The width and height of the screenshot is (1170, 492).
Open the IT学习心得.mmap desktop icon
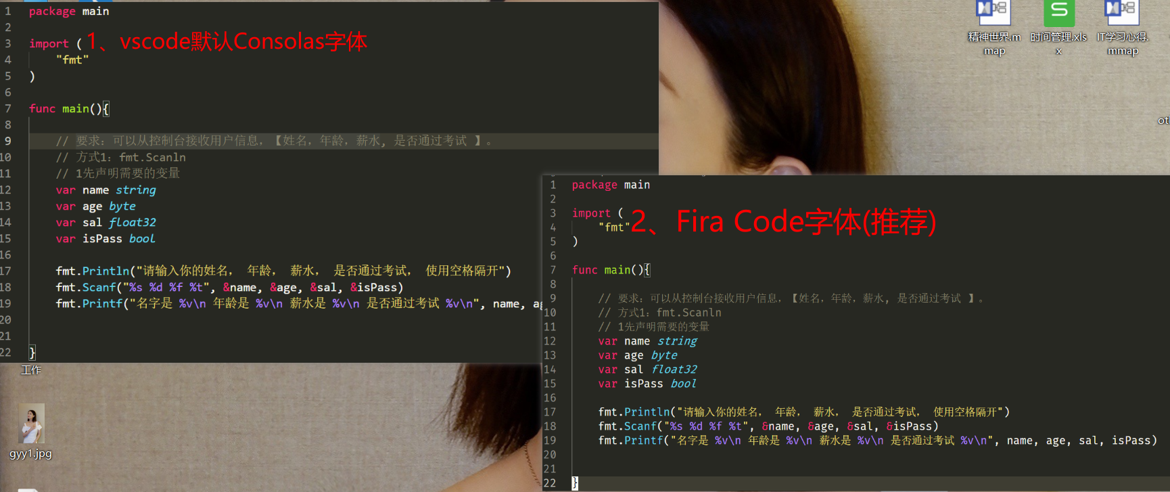coord(1122,12)
